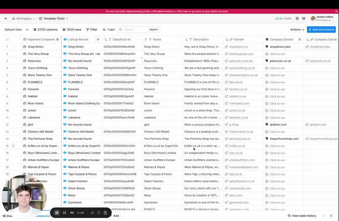Image resolution: width=339 pixels, height=221 pixels.
Task: Open the Default View dropdown
Action: click(x=17, y=29)
